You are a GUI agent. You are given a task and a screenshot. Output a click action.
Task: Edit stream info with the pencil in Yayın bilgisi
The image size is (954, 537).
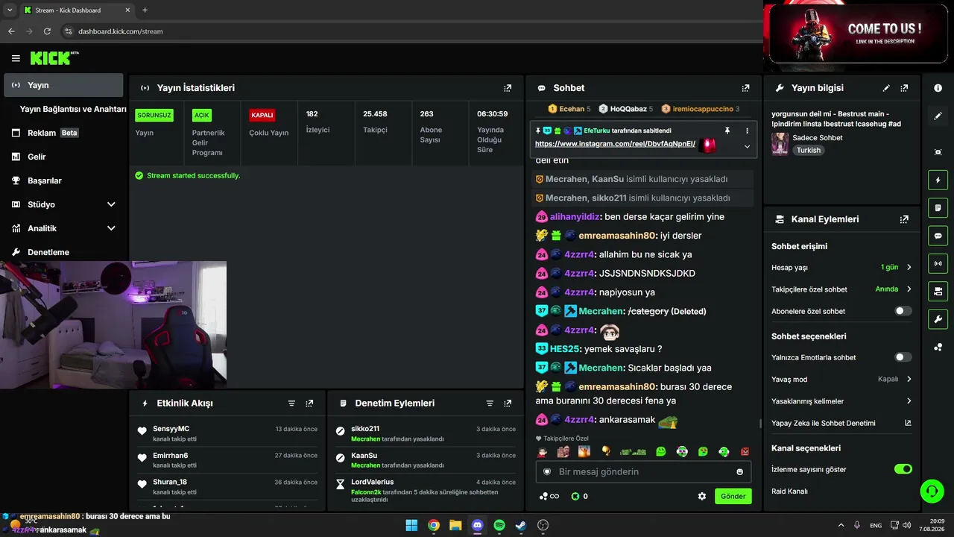[886, 88]
